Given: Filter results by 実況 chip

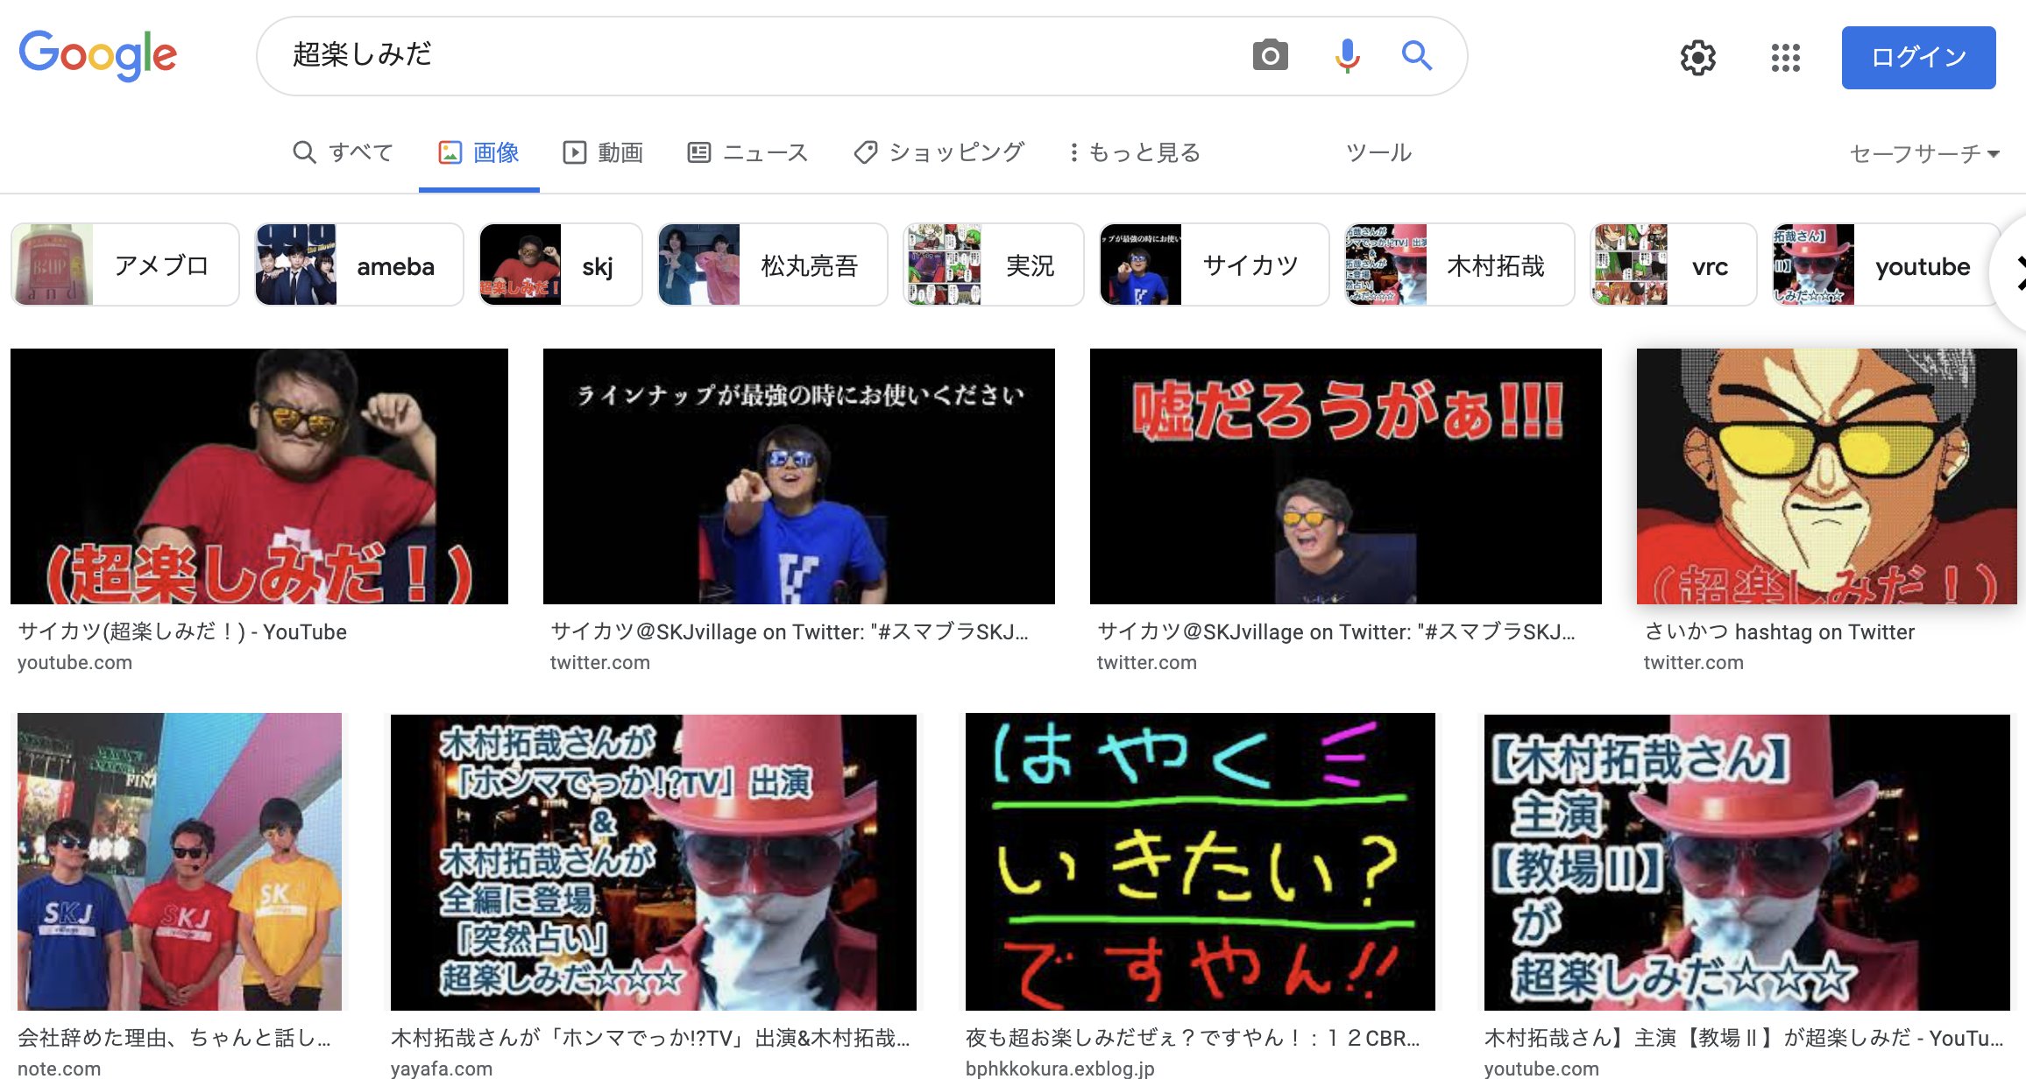Looking at the screenshot, I should point(994,264).
